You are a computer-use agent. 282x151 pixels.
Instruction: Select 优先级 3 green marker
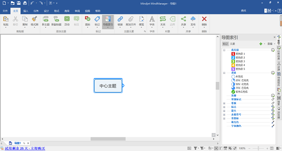coord(233,61)
